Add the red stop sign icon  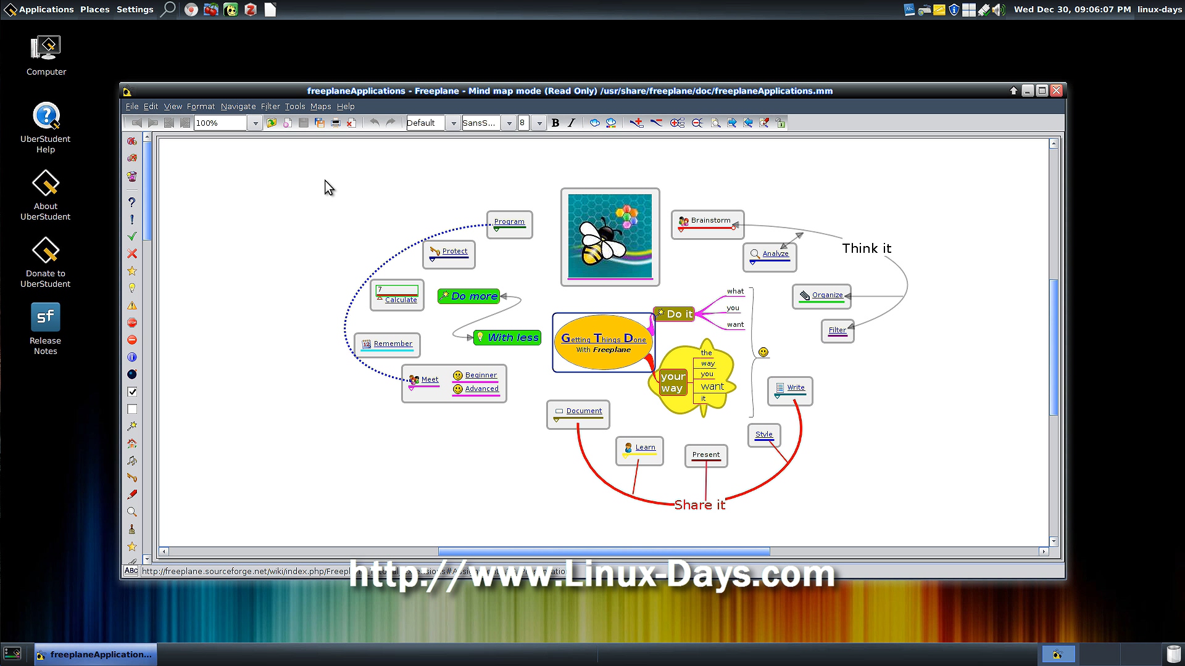coord(131,323)
